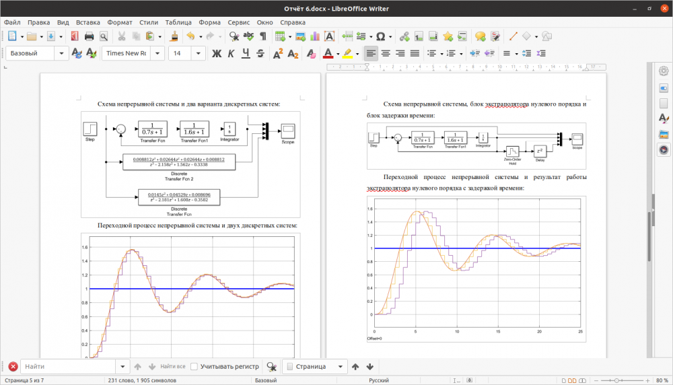This screenshot has height=385, width=673.
Task: Toggle center alignment of paragraph
Action: pos(386,53)
